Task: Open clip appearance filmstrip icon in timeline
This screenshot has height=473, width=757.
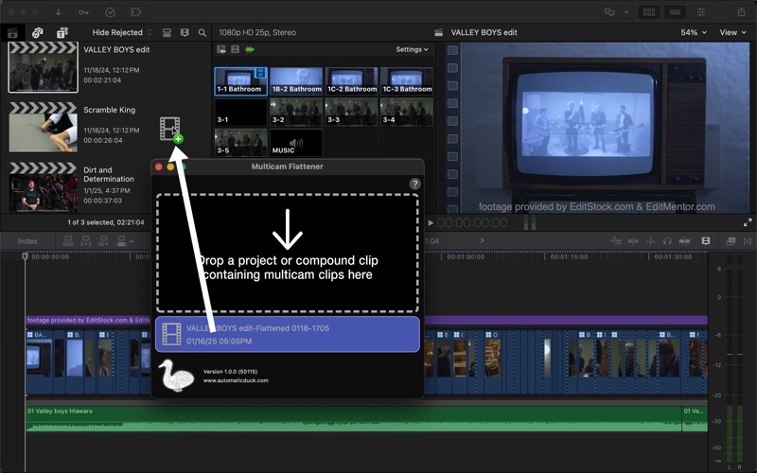Action: tap(705, 241)
